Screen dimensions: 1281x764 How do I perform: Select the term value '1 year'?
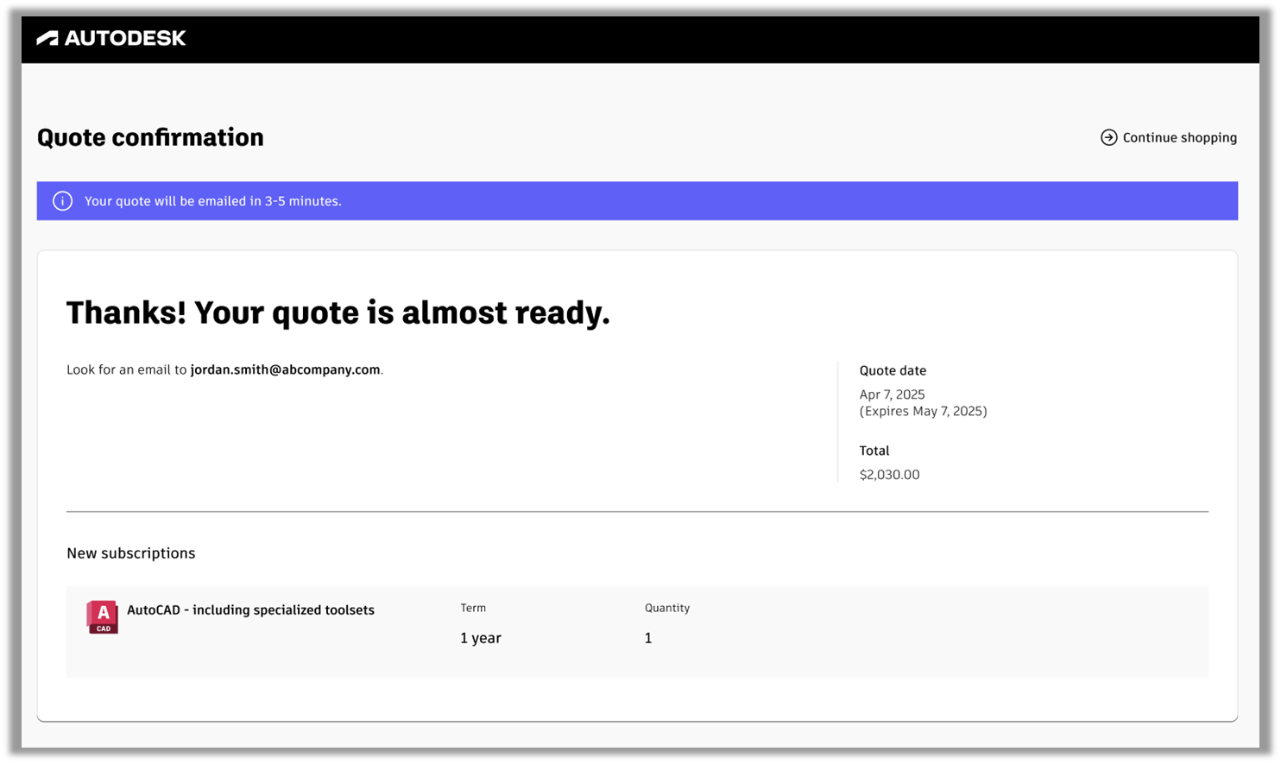481,638
